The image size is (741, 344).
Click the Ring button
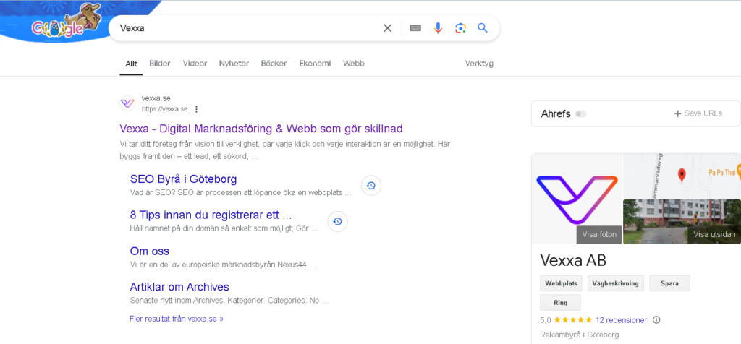[561, 303]
